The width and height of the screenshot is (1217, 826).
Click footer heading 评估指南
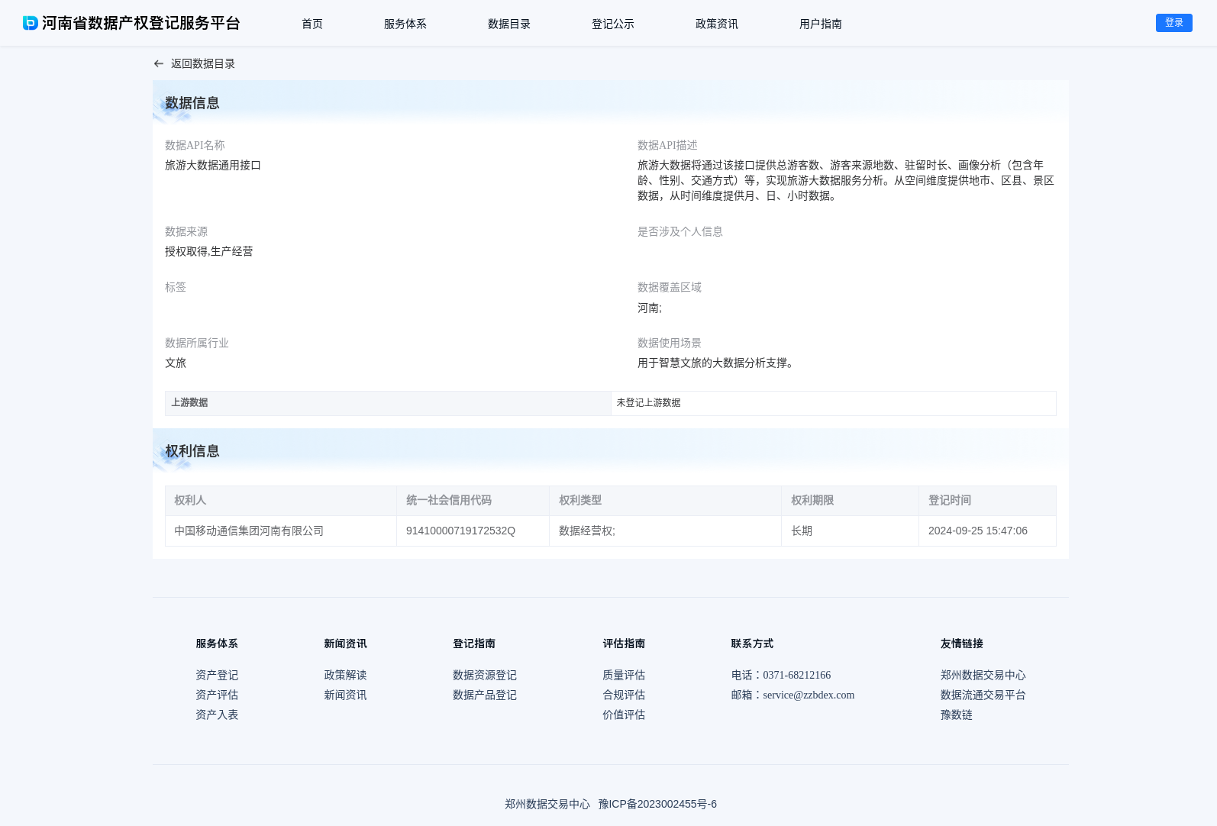624,644
